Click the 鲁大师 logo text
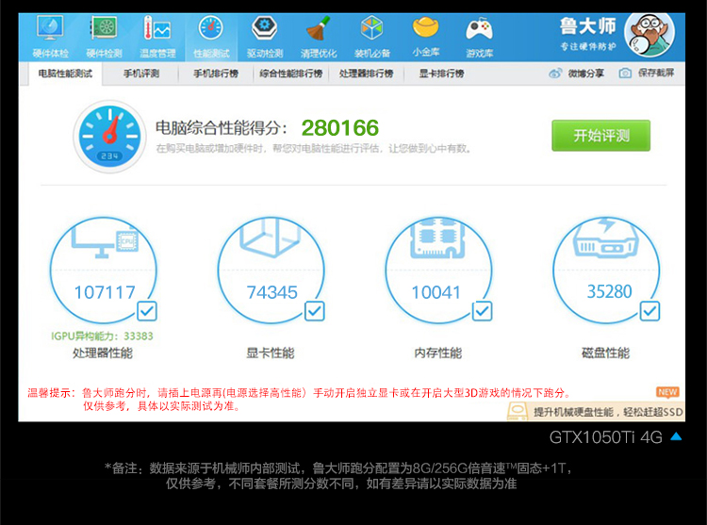 coord(588,26)
